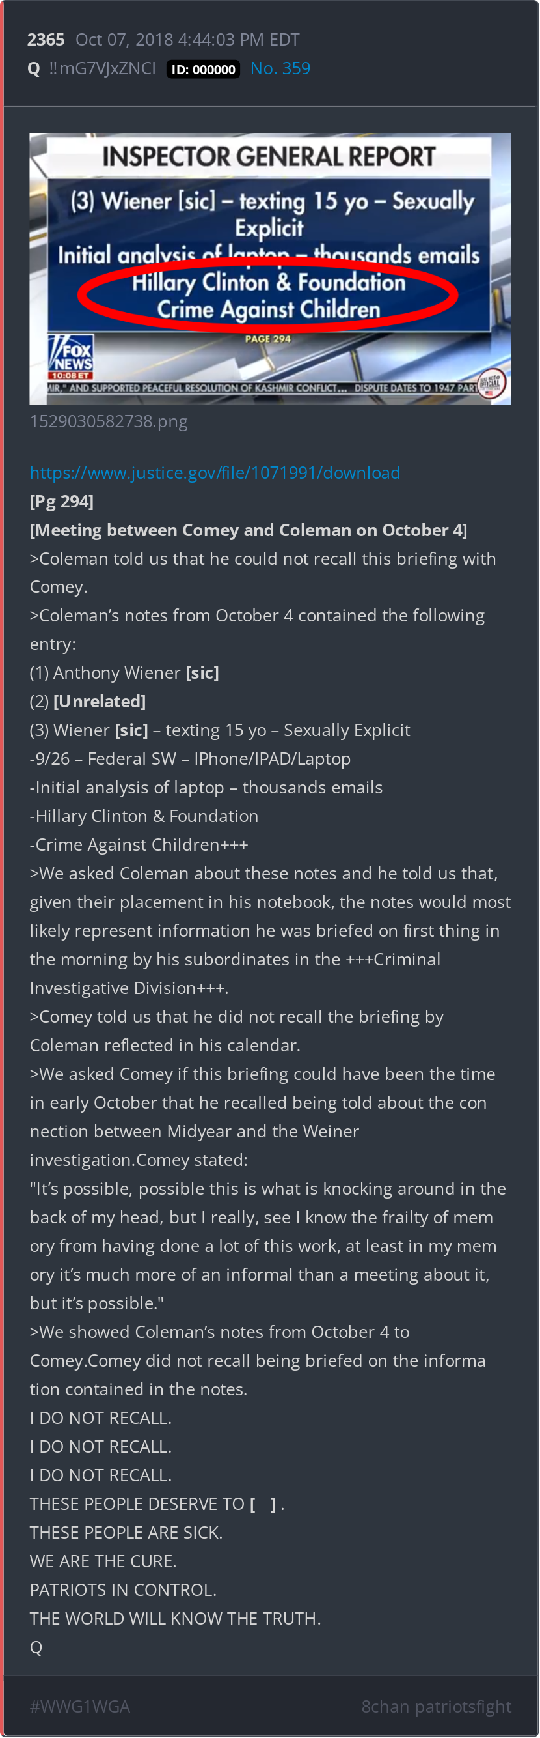Open the justice.gov file download link
Viewport: 540px width, 1738px height.
coord(215,472)
